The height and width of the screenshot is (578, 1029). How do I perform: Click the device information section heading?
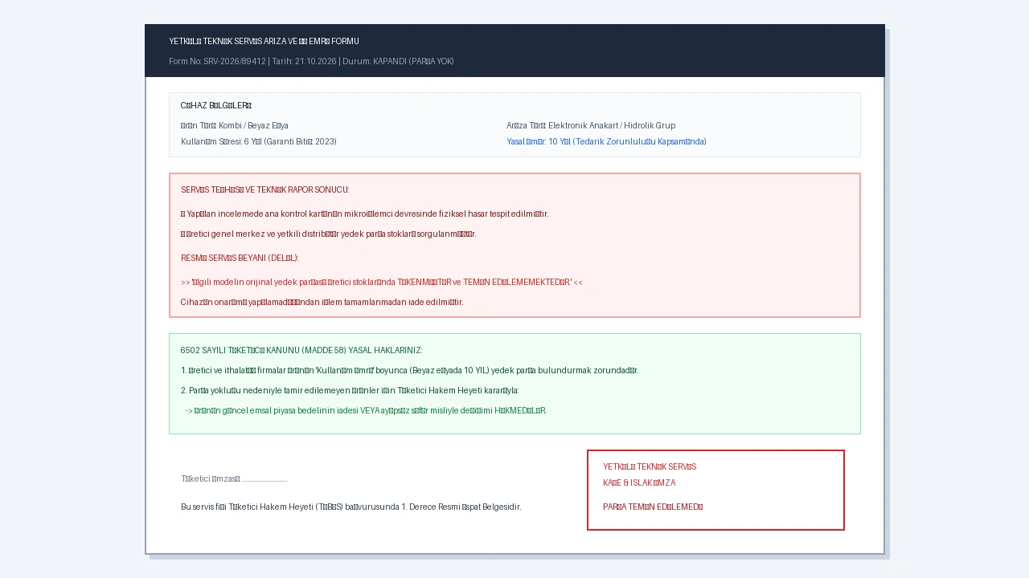pyautogui.click(x=216, y=105)
